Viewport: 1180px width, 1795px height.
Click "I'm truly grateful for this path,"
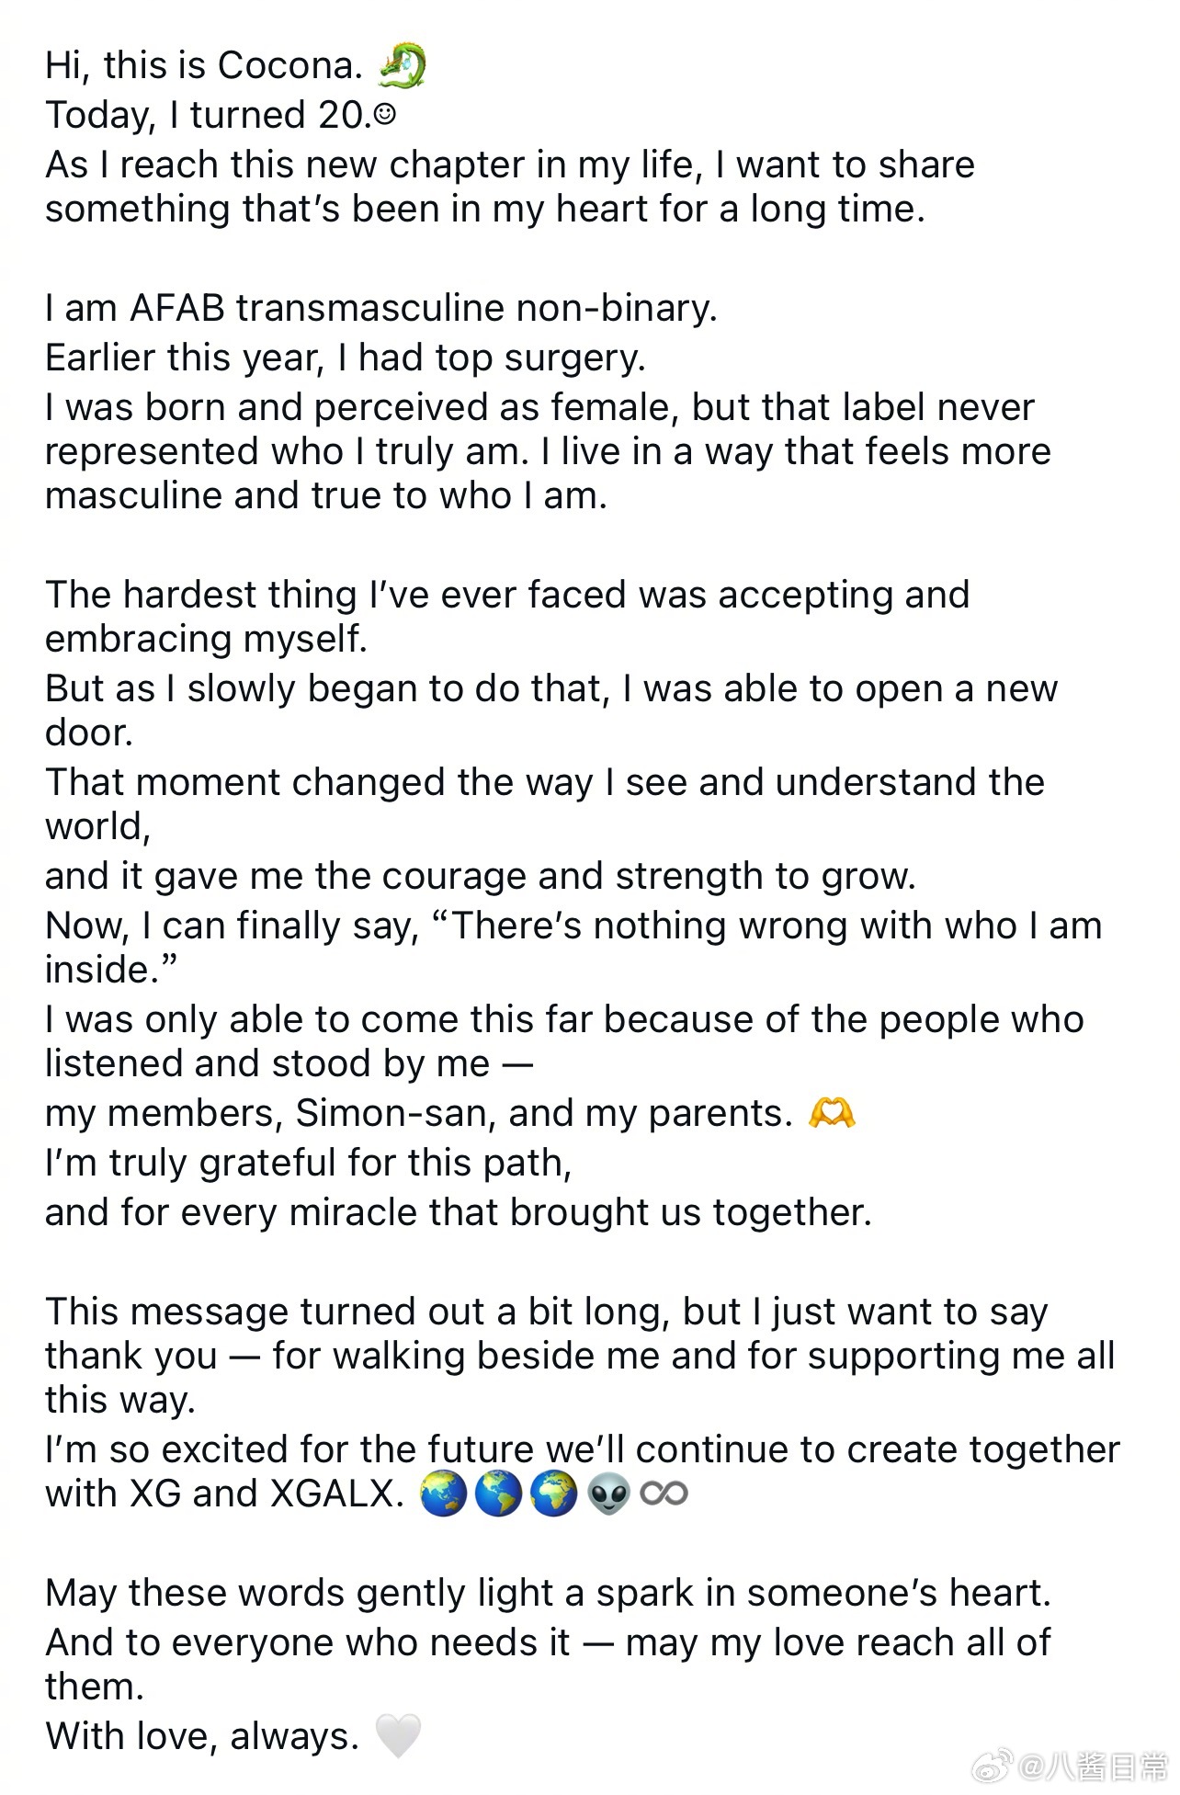[309, 1163]
